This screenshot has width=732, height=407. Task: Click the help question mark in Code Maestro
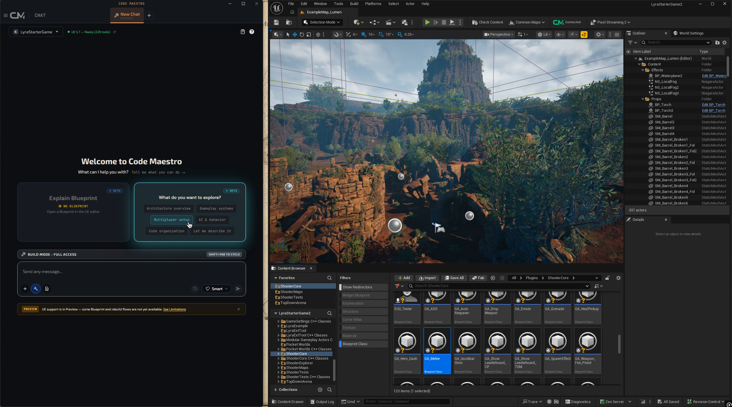pos(252,32)
